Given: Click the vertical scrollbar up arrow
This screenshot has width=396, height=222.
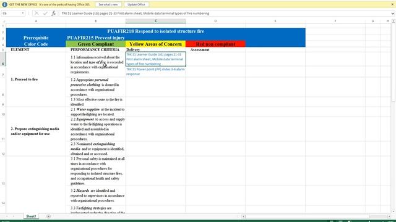Looking at the screenshot, I should click(x=394, y=21).
